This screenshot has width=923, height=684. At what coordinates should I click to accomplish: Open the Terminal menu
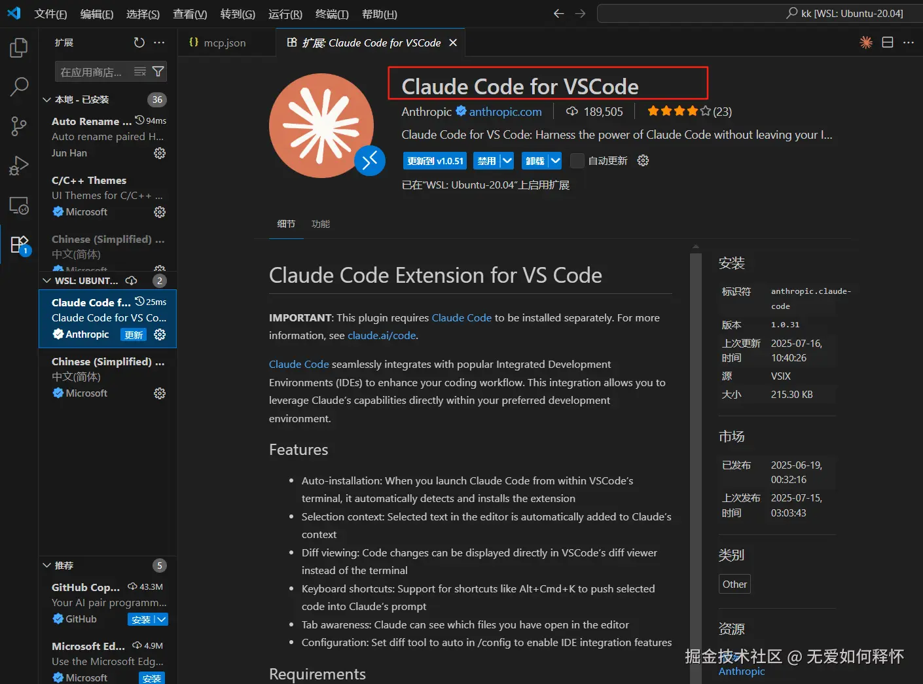(332, 14)
